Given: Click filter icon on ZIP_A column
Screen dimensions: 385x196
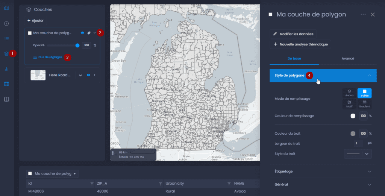Looking at the screenshot, I should coord(160,184).
